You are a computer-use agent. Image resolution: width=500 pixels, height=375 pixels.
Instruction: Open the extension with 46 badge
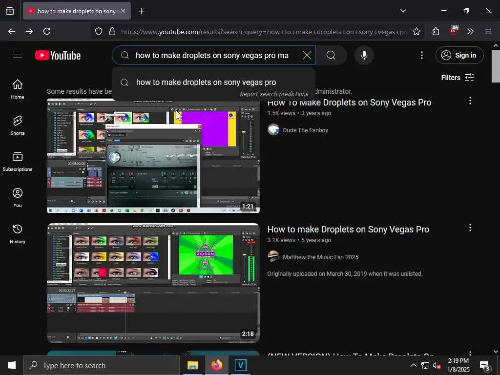pyautogui.click(x=454, y=31)
